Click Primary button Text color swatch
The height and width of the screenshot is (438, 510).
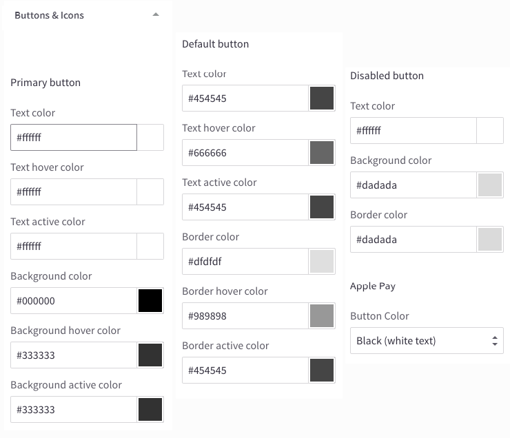click(150, 138)
